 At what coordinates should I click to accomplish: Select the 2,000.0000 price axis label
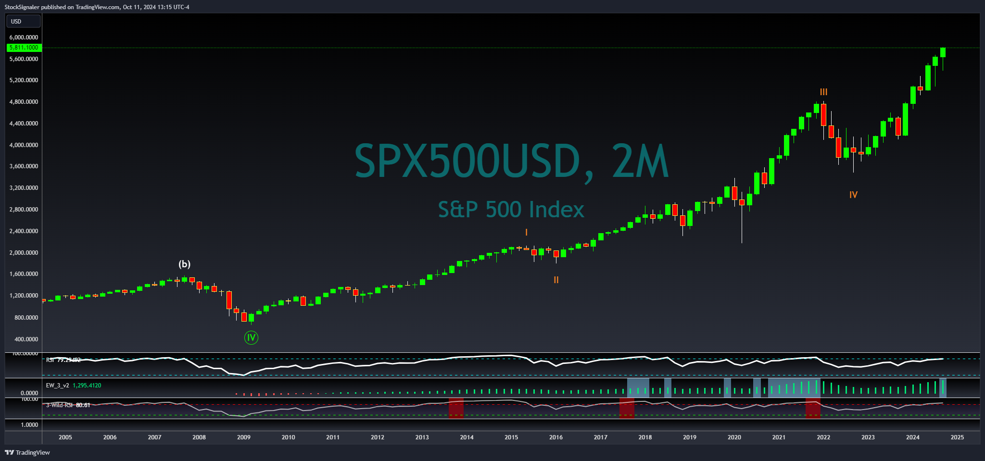tap(24, 253)
